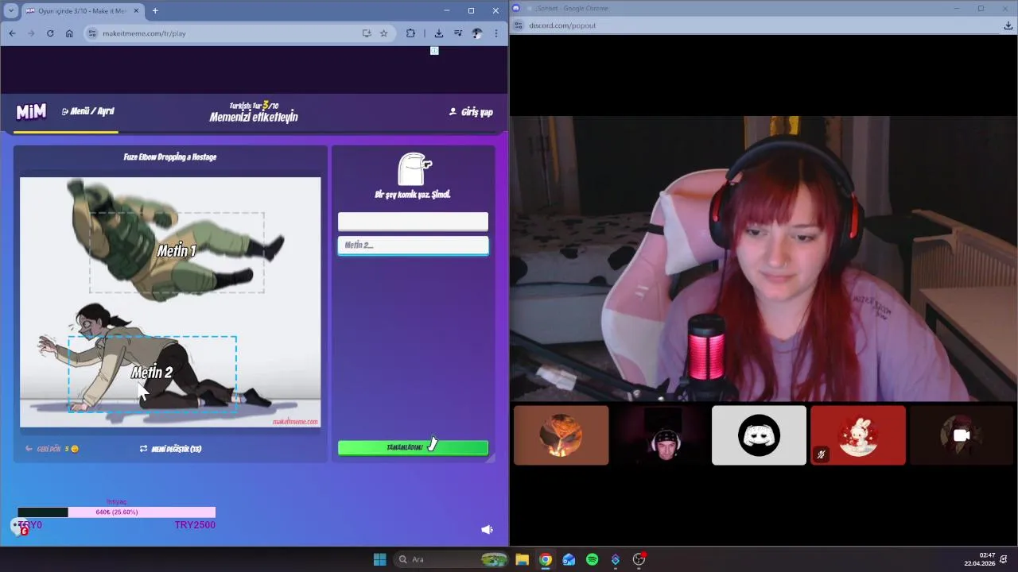Go back in makeitmeme browser window
This screenshot has width=1018, height=572.
(12, 33)
